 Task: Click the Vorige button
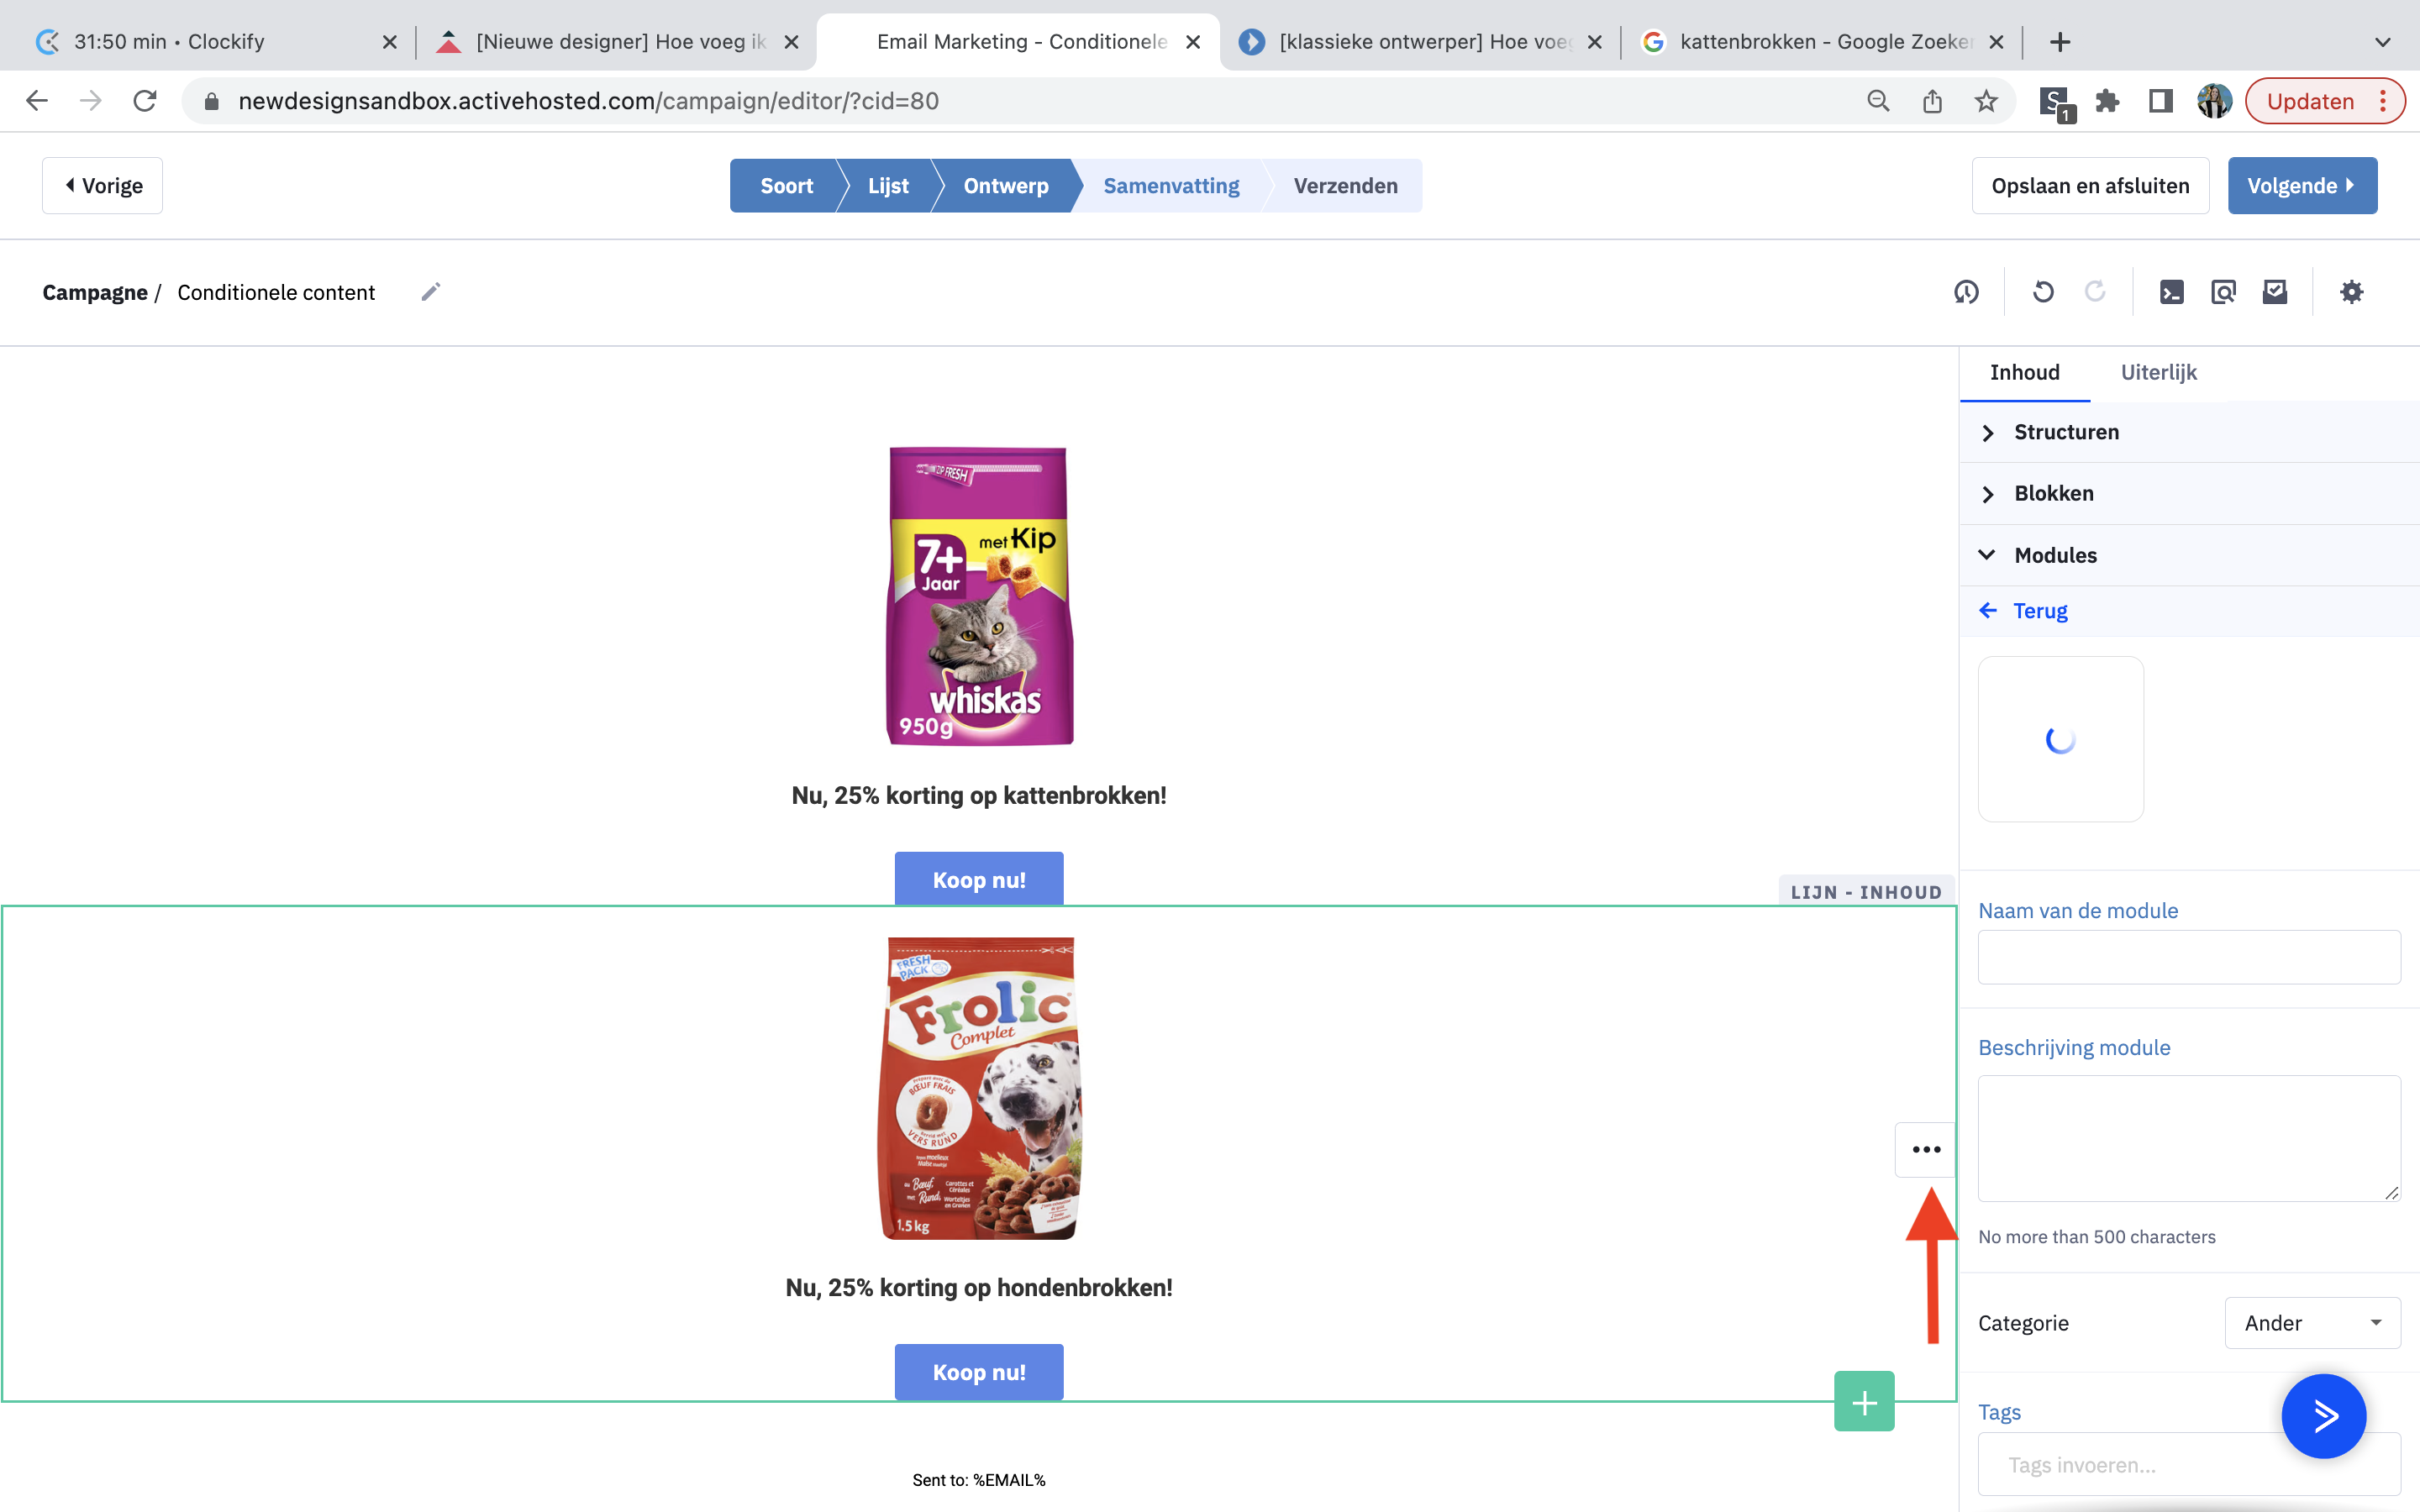pos(102,186)
